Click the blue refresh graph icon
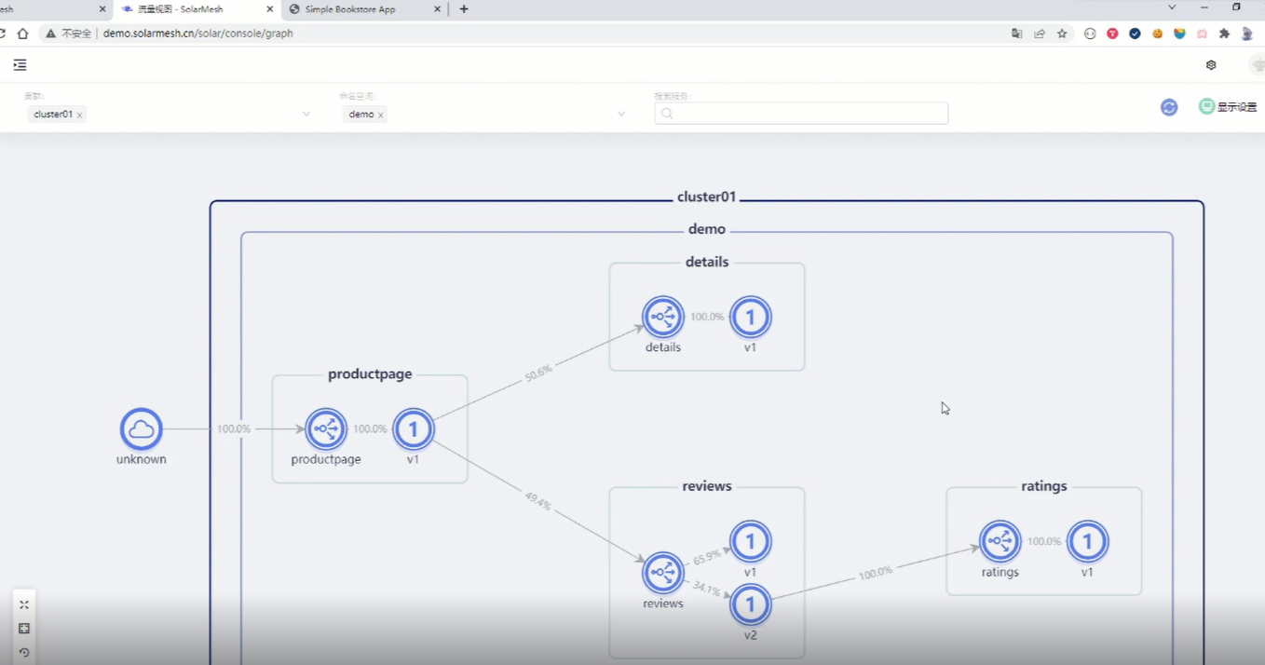Image resolution: width=1265 pixels, height=665 pixels. 1169,107
